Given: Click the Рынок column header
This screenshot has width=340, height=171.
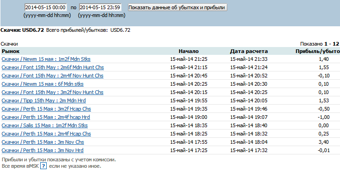Looking at the screenshot, I should 11,51.
